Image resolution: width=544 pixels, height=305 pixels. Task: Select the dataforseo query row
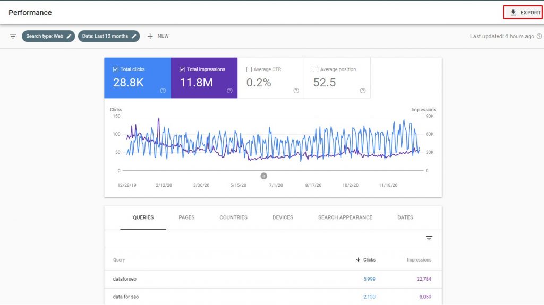tap(273, 279)
